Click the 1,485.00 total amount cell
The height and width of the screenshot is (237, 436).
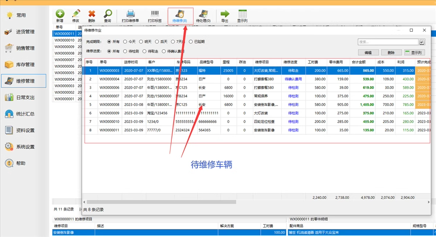pyautogui.click(x=363, y=105)
